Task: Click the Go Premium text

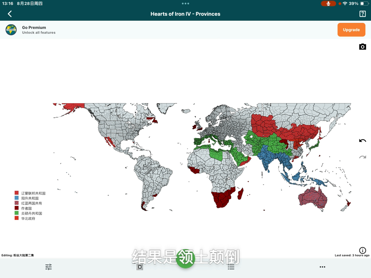Action: 34,27
